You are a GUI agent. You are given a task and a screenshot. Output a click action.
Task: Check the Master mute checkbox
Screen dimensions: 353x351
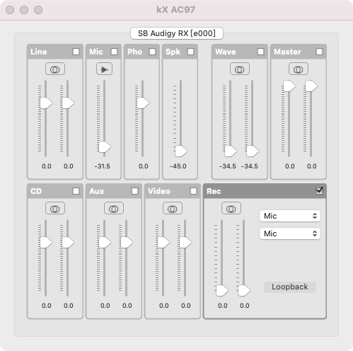tap(319, 52)
